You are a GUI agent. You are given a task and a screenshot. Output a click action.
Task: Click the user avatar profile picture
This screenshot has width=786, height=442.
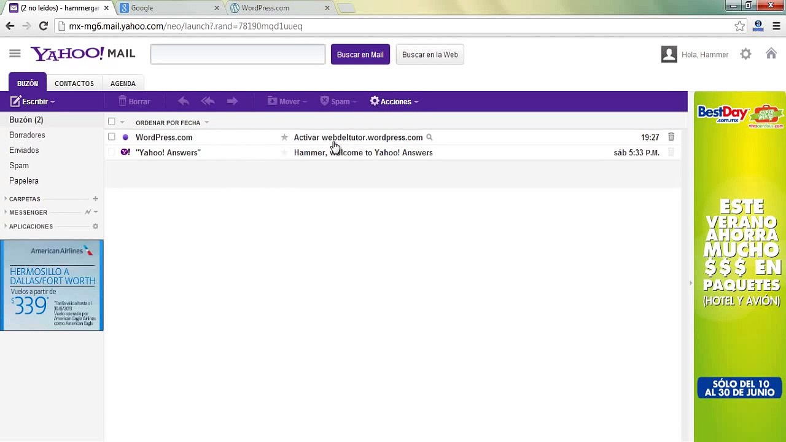pos(669,54)
